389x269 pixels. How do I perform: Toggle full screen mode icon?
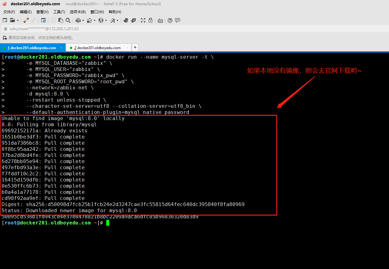click(x=143, y=20)
